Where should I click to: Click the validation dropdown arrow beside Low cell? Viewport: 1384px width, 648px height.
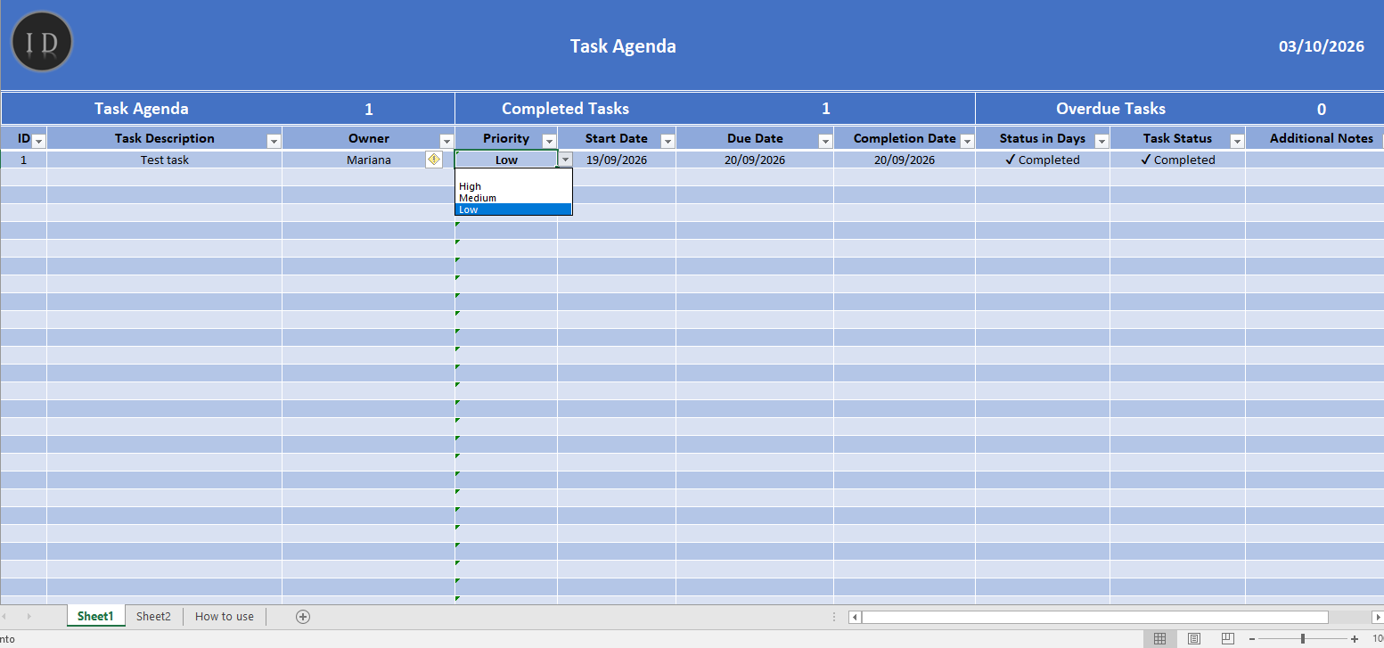tap(565, 160)
